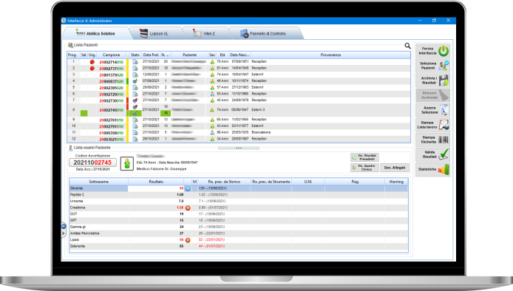
Task: Archive results with the Archivia i Risultati icon
Action: click(x=444, y=81)
